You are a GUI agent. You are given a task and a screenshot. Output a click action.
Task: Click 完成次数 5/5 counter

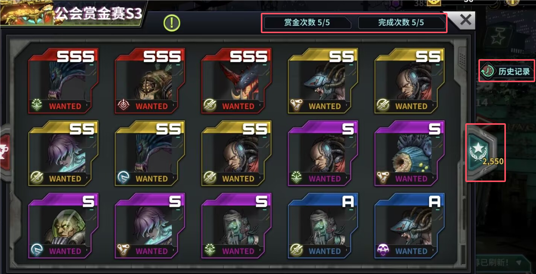(401, 23)
